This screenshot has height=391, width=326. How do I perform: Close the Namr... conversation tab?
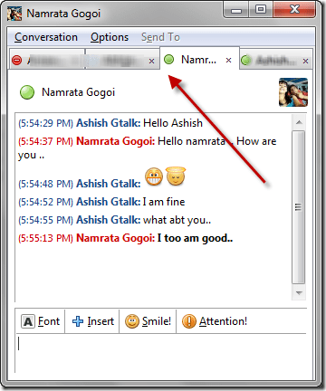pos(229,61)
